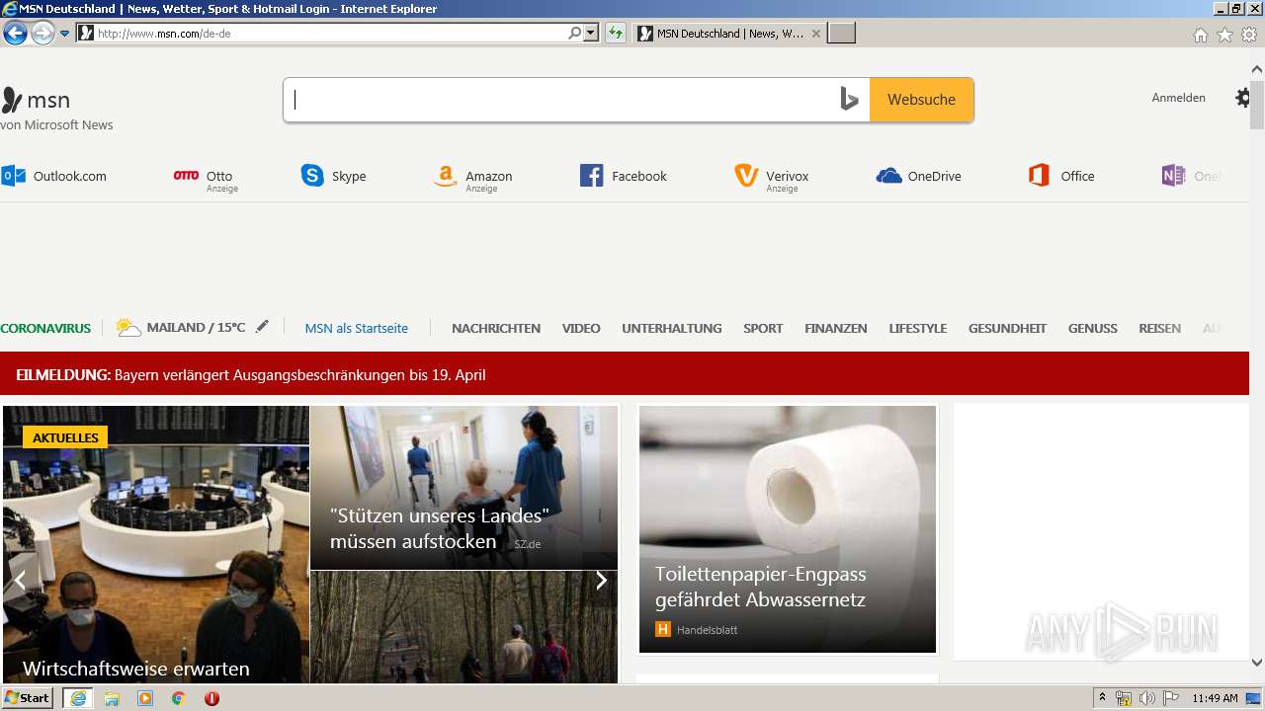Select the MSN Deutschland browser tab
Screen dimensions: 1265x711
(728, 34)
